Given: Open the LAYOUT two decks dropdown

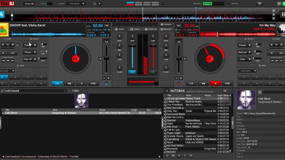Looking at the screenshot, I should pos(76,4).
